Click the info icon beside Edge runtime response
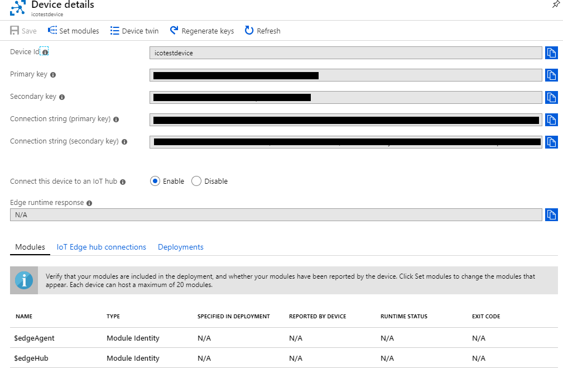 point(89,203)
